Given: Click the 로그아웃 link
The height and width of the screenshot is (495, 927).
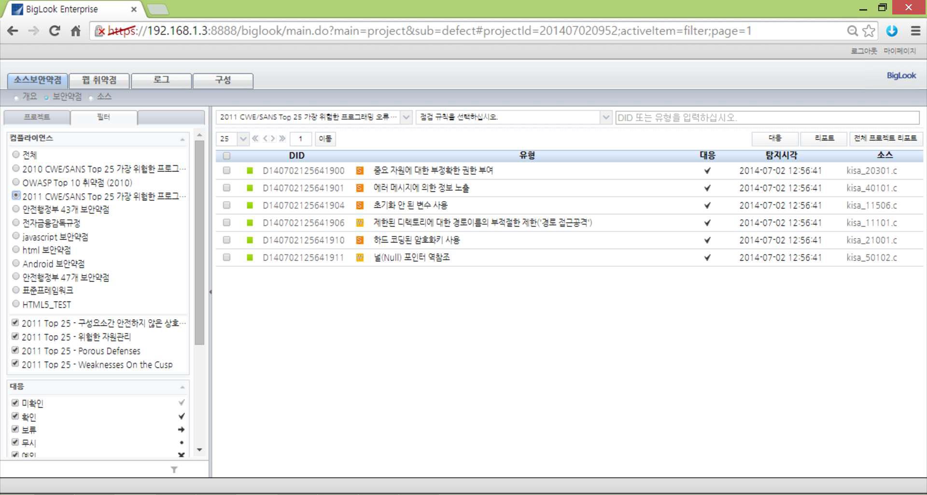Looking at the screenshot, I should [x=864, y=51].
